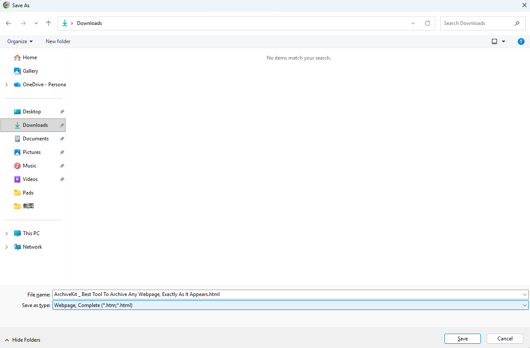Click the Save button
This screenshot has height=348, width=530.
[463, 339]
